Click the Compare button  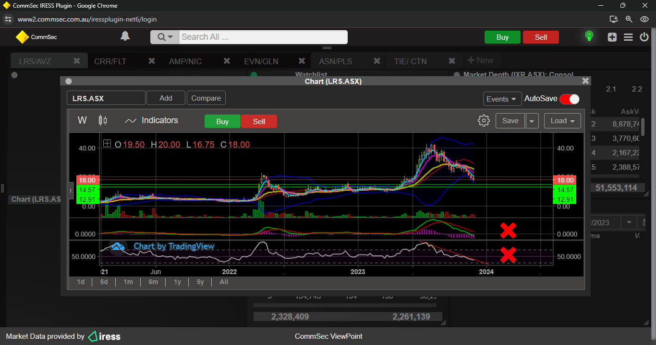206,98
